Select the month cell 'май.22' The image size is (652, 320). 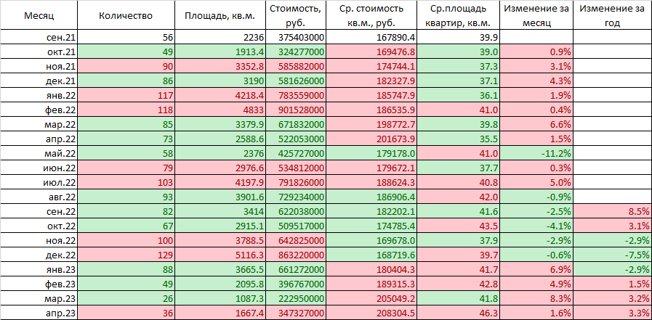[x=39, y=154]
